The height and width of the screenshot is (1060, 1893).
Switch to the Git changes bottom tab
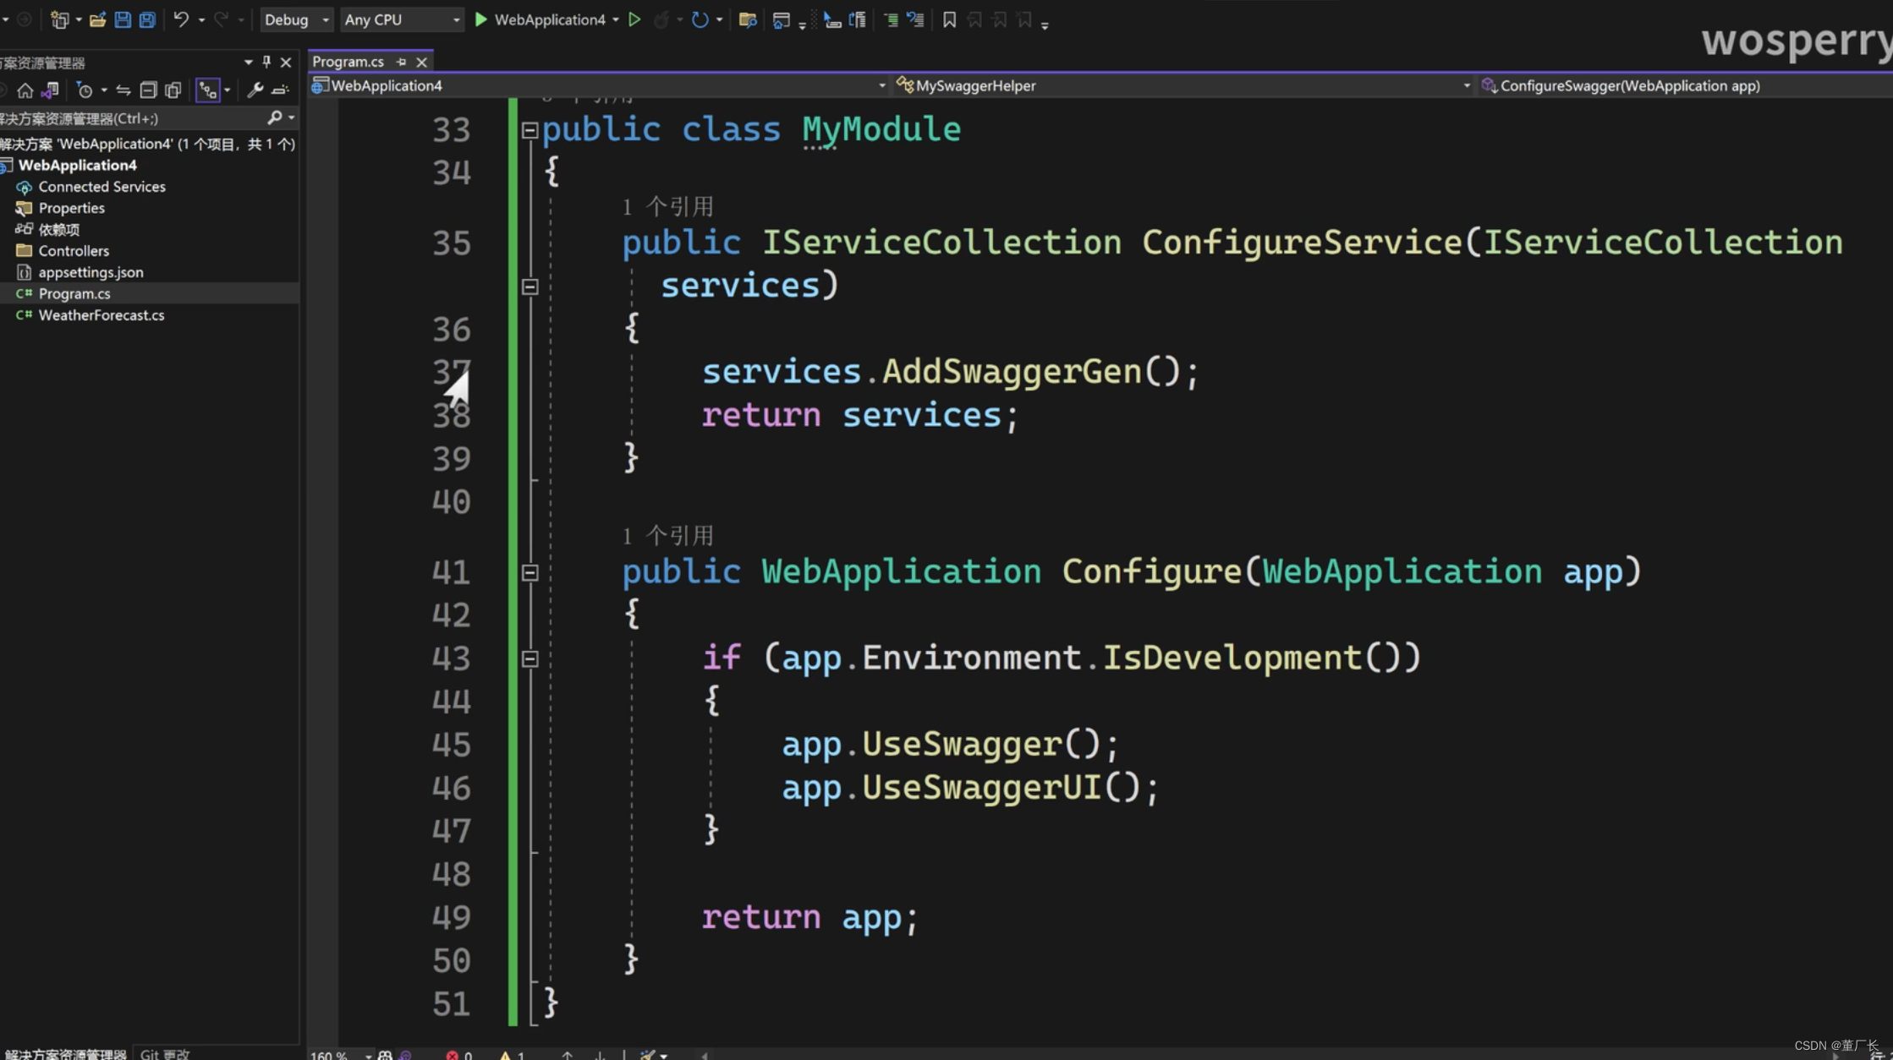pos(165,1053)
